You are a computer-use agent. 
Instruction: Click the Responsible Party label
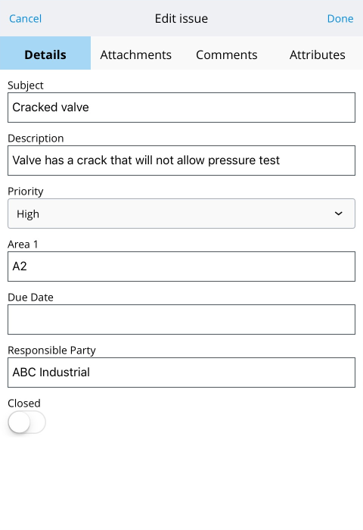point(51,350)
